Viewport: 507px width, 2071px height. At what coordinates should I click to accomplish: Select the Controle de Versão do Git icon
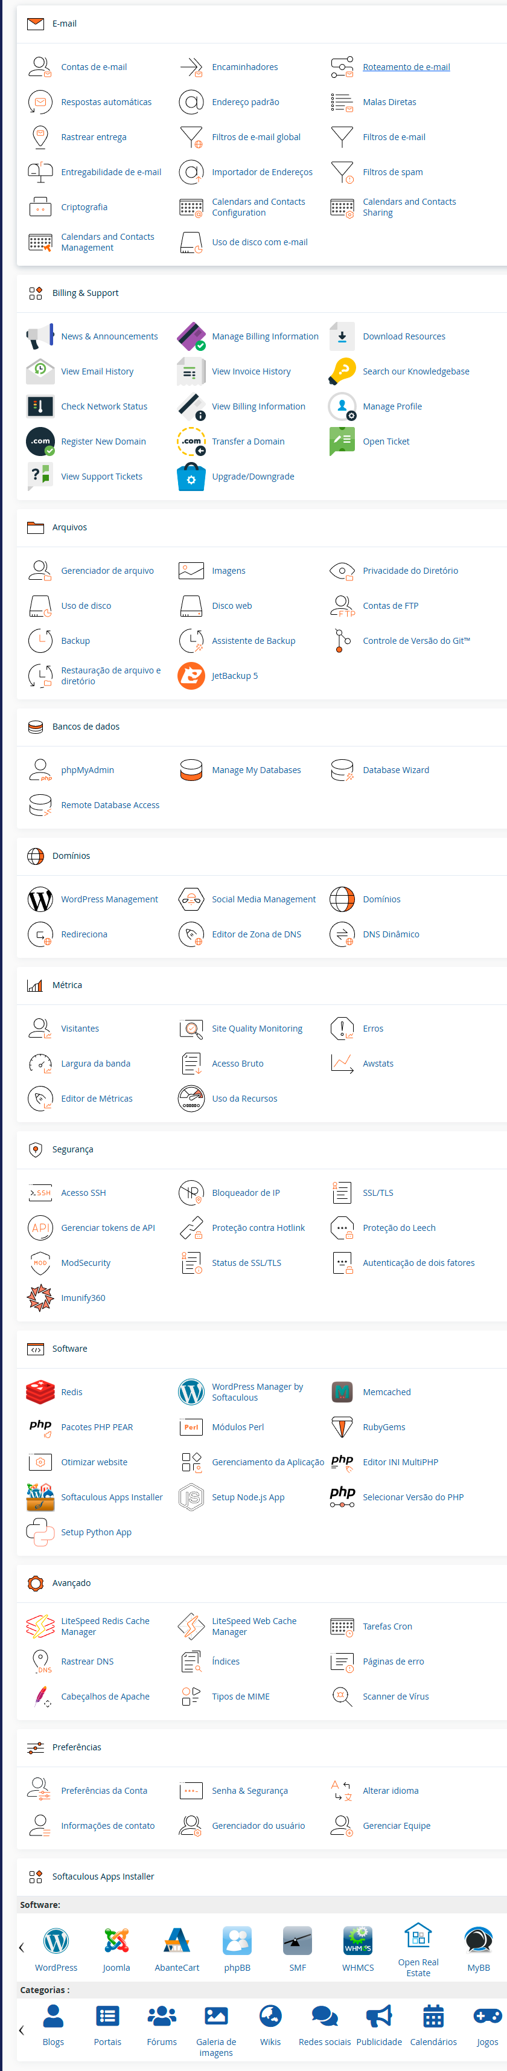342,640
